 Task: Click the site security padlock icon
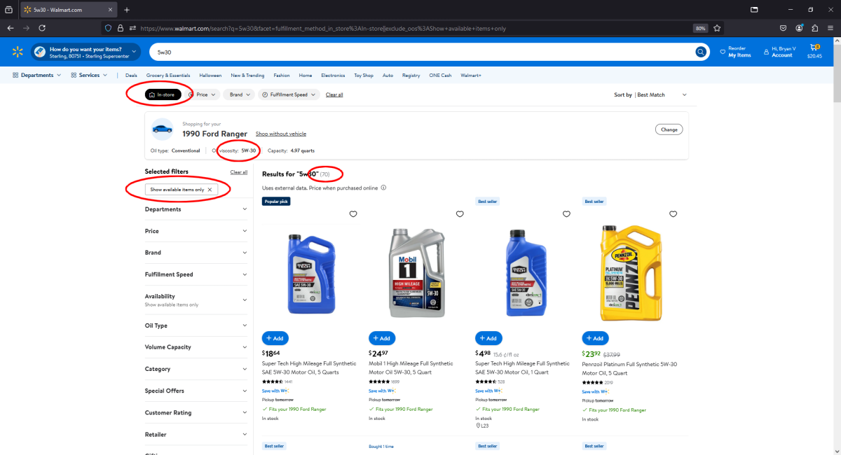[120, 28]
